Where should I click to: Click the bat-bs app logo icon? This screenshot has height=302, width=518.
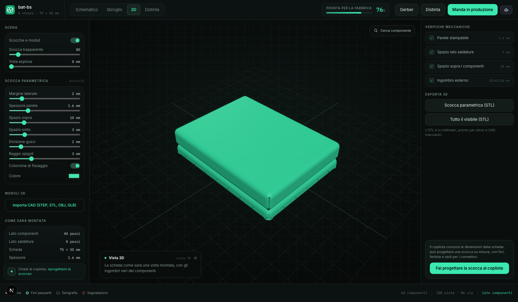point(10,10)
